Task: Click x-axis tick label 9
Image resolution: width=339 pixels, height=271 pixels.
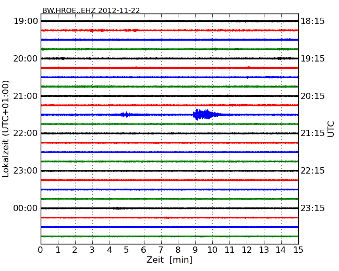Action: [195, 250]
